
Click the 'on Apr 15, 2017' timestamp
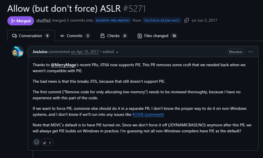pos(85,52)
